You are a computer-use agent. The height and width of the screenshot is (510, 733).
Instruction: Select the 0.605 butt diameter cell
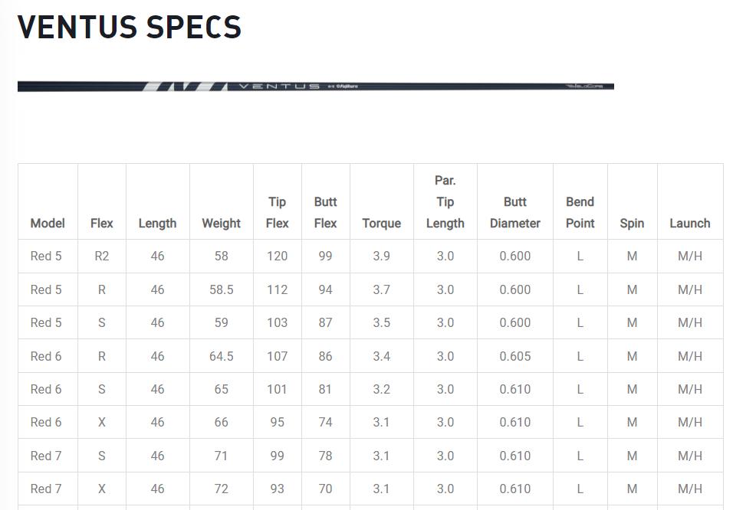(x=514, y=356)
